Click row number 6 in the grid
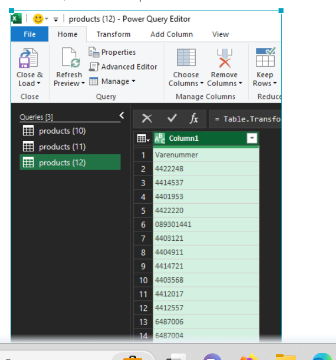336x360 pixels. coord(143,225)
